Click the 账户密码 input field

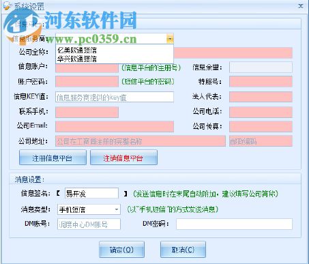click(x=87, y=82)
